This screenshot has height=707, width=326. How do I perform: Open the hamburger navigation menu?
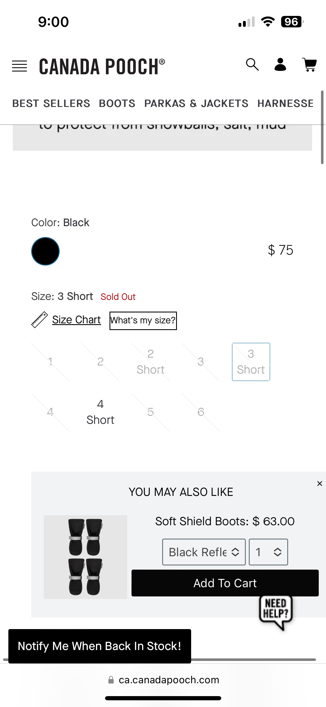point(20,66)
